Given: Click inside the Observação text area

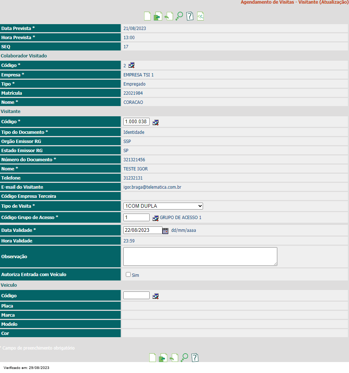Looking at the screenshot, I should (x=200, y=256).
